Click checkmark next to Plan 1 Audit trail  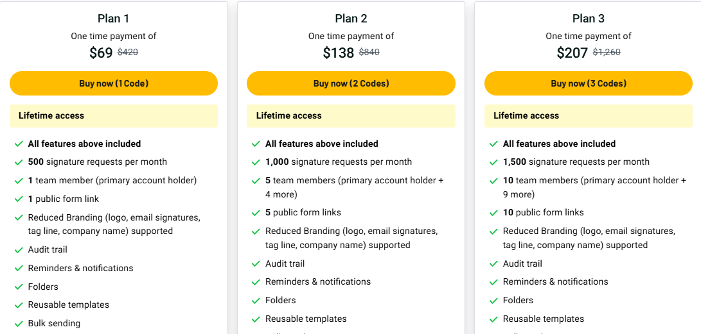coord(19,250)
